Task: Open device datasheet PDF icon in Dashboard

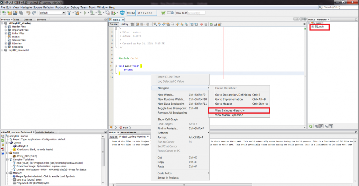Action: coord(3,149)
